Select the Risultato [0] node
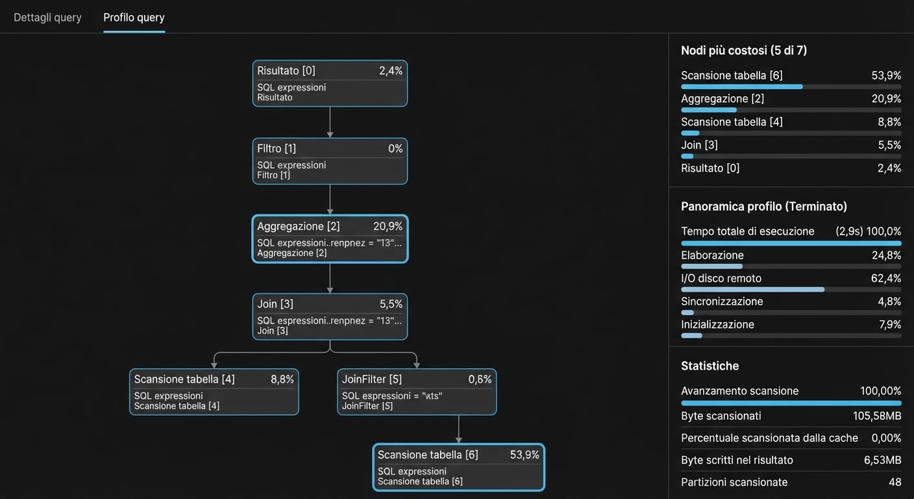Image resolution: width=914 pixels, height=499 pixels. click(x=330, y=83)
